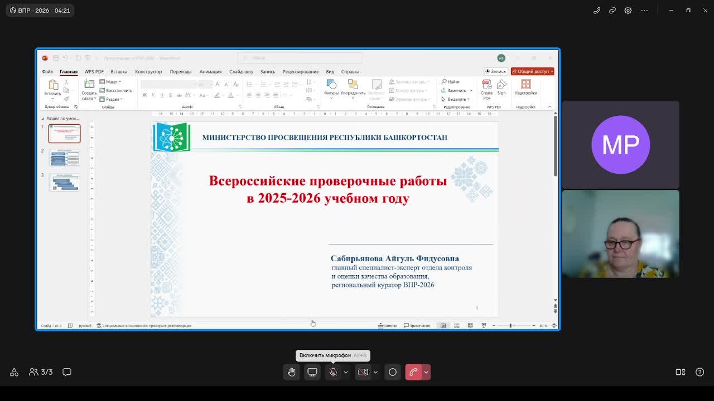Select slide 3 thumbnail
Screen dimensions: 714x401
pos(65,183)
